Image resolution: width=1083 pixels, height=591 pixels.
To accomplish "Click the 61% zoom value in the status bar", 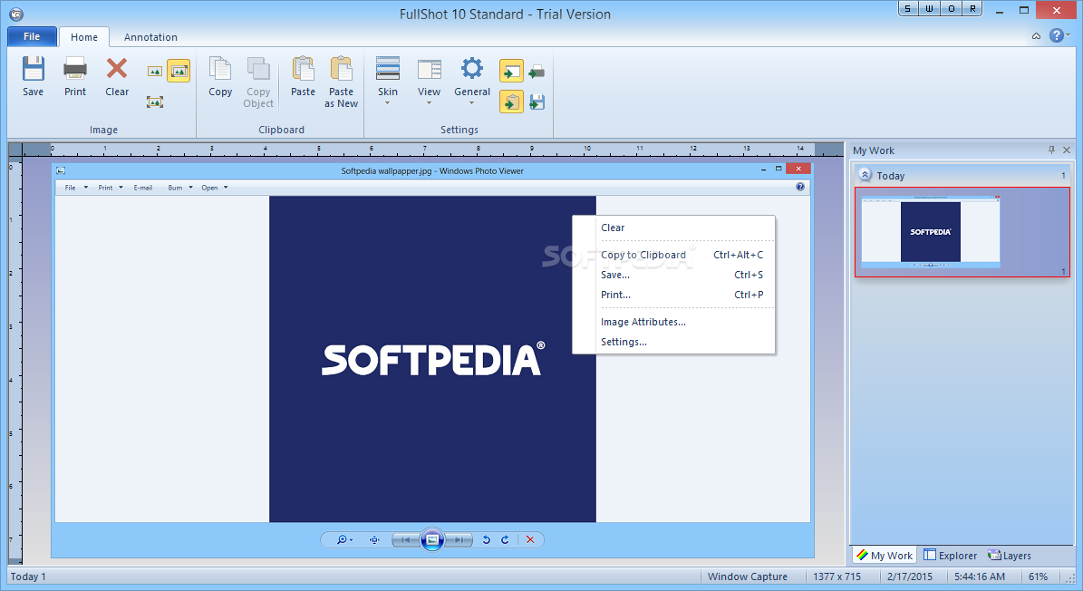I will pyautogui.click(x=1038, y=576).
